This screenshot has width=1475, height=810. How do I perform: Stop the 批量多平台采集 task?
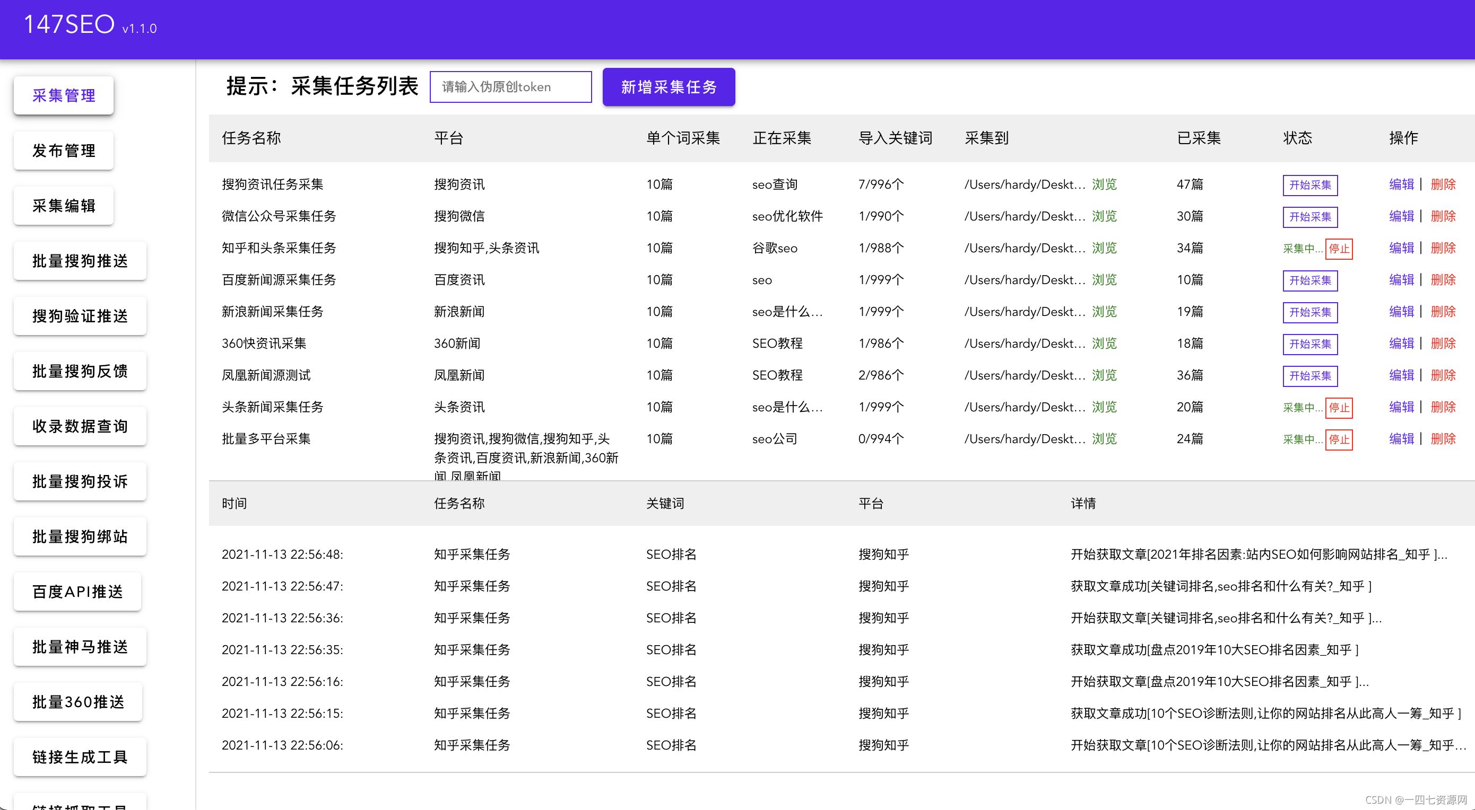click(x=1339, y=439)
